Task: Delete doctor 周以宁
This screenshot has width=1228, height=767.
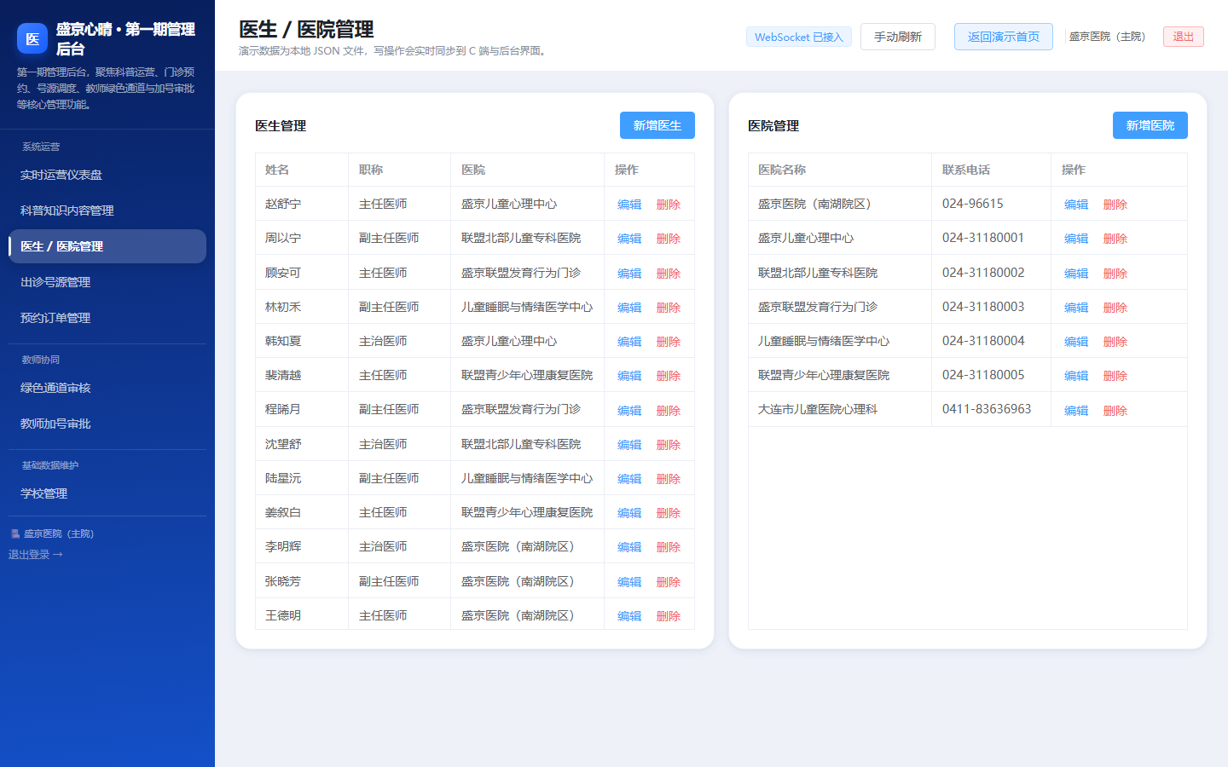Action: click(669, 239)
